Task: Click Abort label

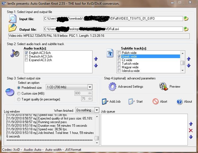Action: 163,102
